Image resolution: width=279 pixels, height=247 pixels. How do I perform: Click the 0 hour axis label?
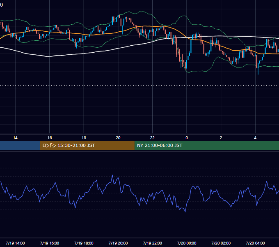(x=187, y=138)
